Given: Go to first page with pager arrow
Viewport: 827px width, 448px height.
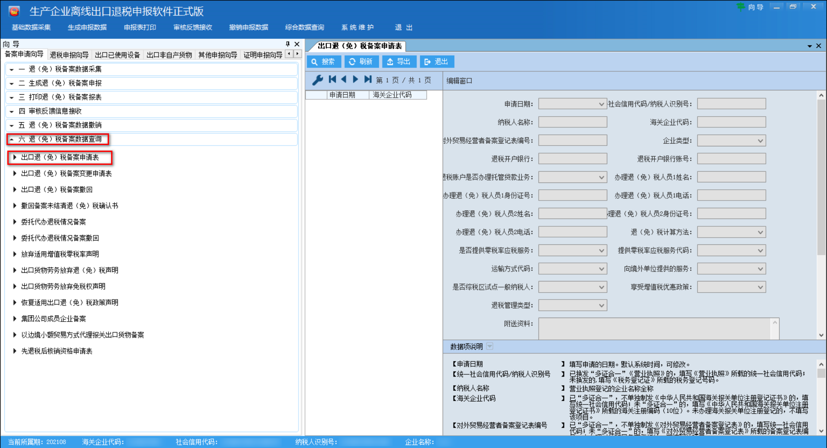Looking at the screenshot, I should [x=332, y=80].
